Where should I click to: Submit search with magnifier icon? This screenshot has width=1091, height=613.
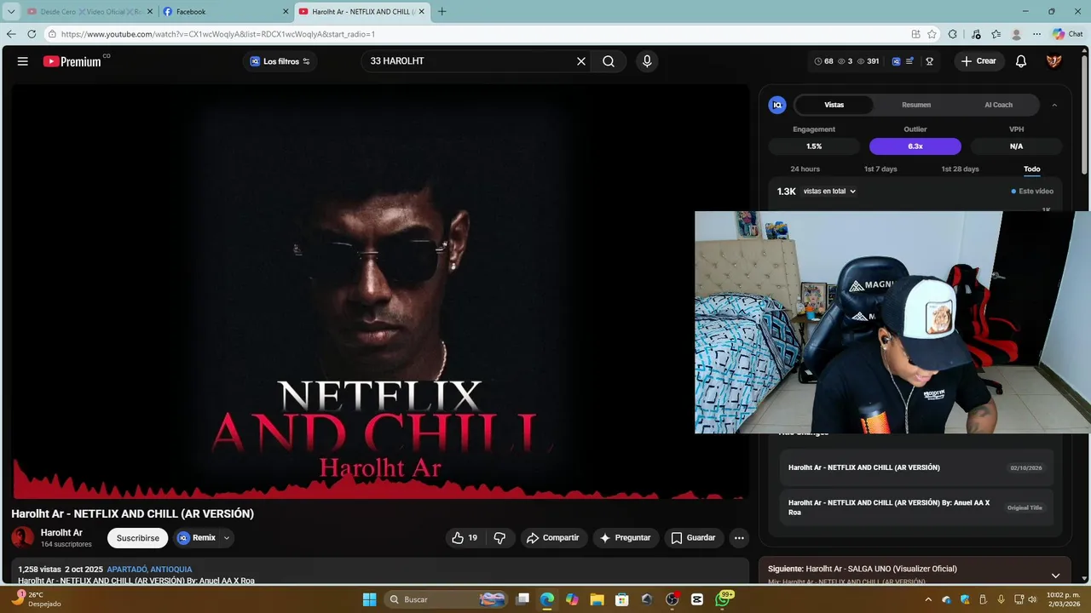[x=609, y=61]
